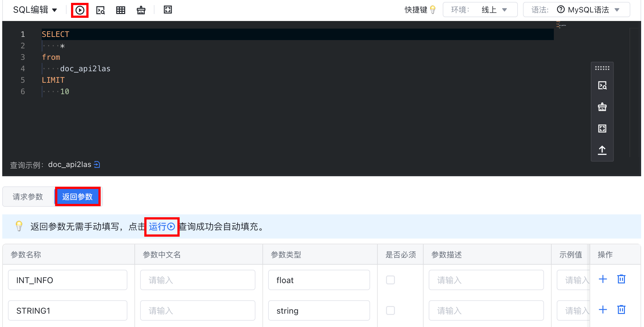Open parameter type dropdown showing string

click(x=319, y=310)
